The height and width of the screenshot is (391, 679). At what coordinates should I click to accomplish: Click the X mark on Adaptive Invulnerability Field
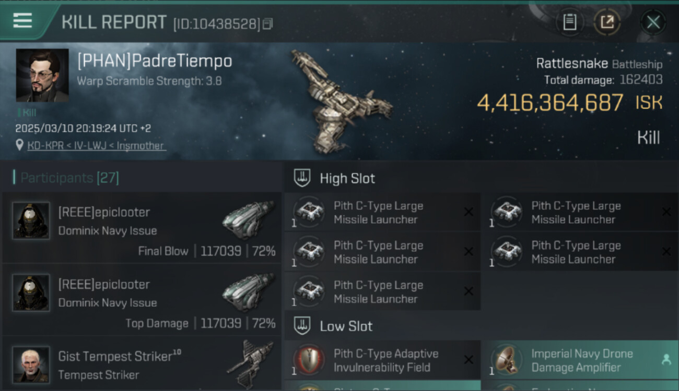pos(469,360)
